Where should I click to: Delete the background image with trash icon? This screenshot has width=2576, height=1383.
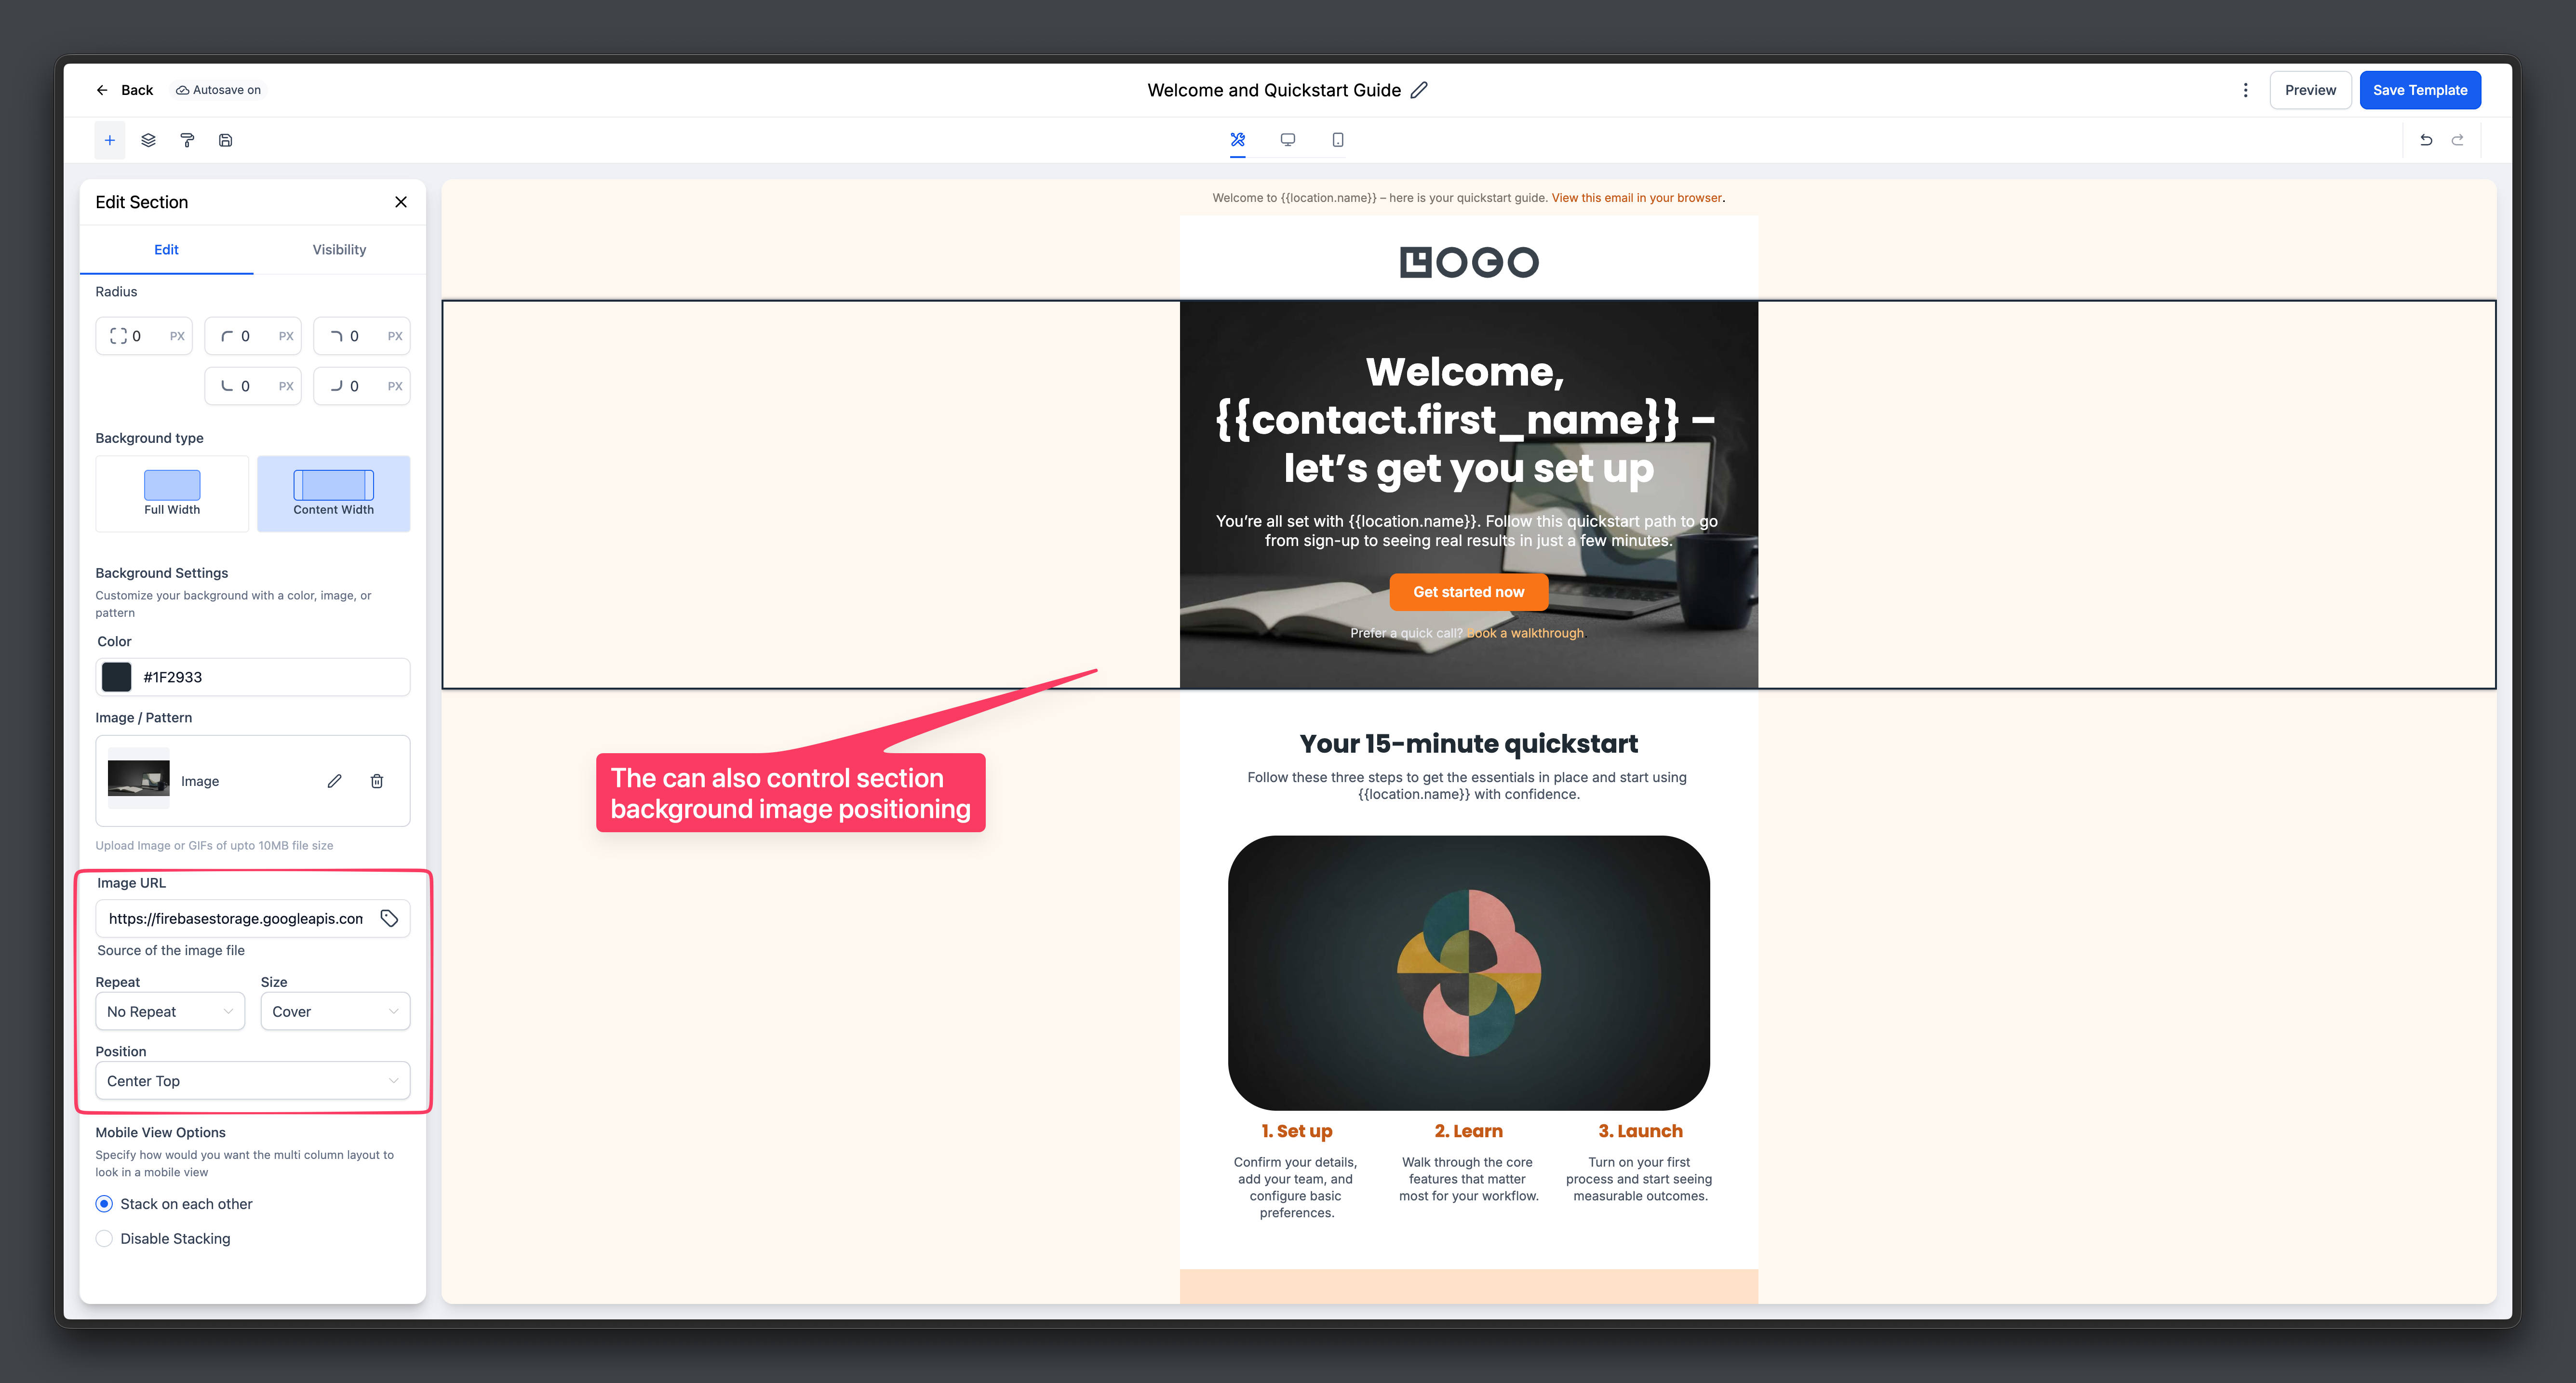pyautogui.click(x=377, y=781)
